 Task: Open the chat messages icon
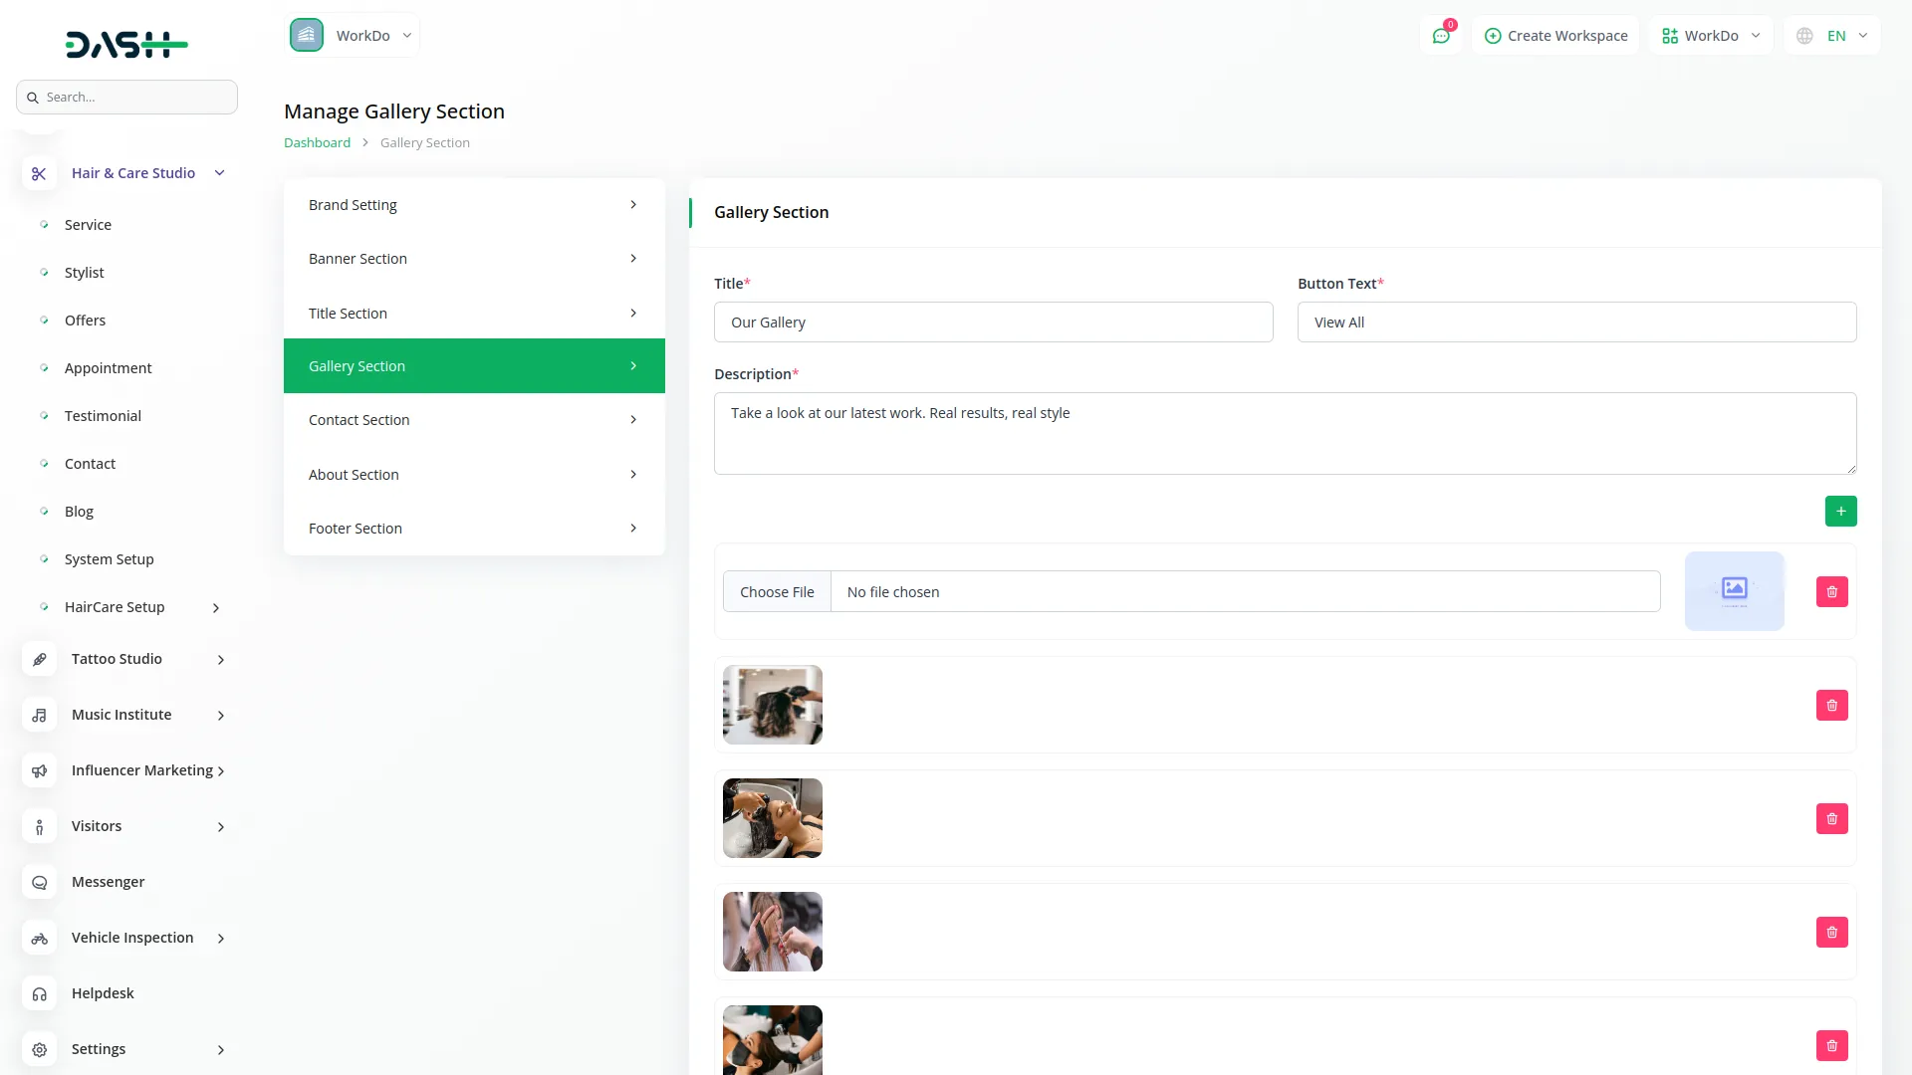pyautogui.click(x=1441, y=36)
